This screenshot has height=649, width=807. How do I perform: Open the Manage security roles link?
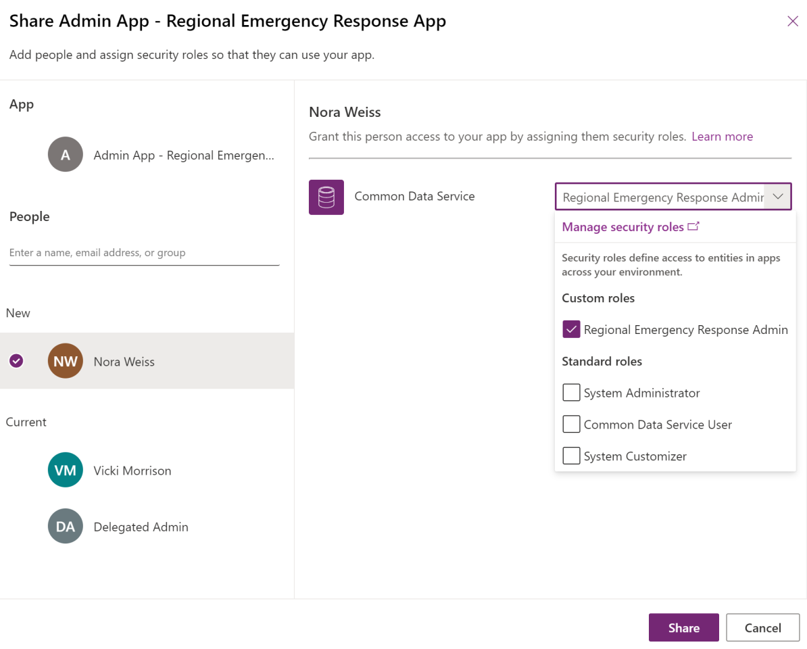click(622, 227)
